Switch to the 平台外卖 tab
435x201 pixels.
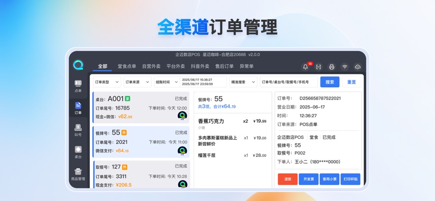pos(175,66)
